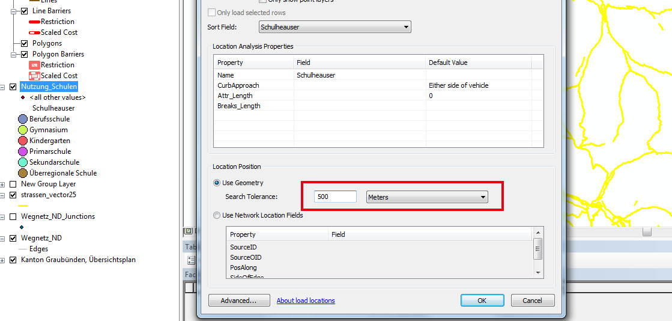This screenshot has width=672, height=321.
Task: Toggle the strassen_vector25 layer checkbox
Action: (x=13, y=195)
